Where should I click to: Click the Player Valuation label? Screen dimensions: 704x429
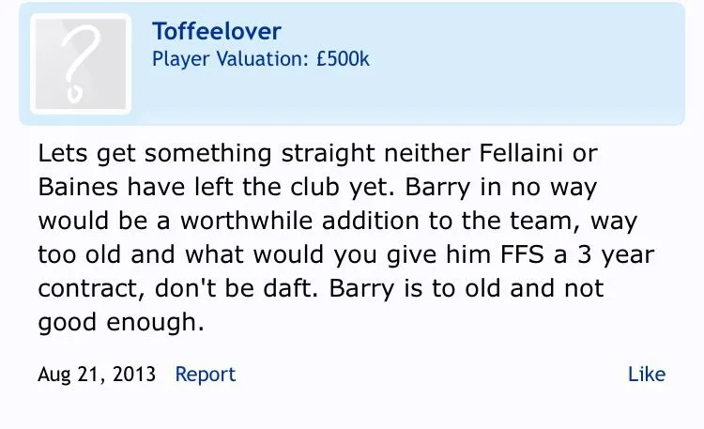[229, 59]
